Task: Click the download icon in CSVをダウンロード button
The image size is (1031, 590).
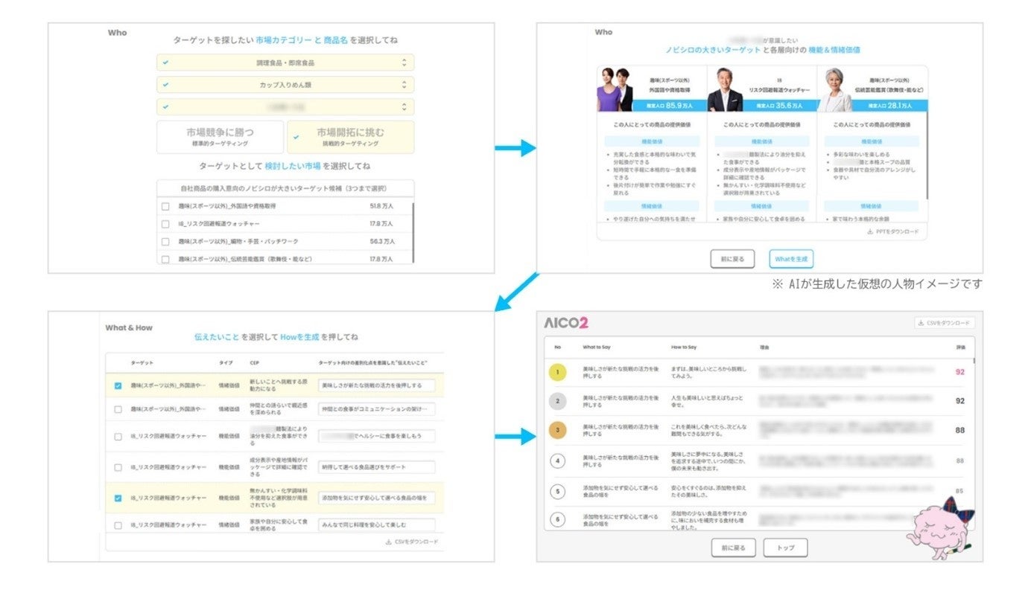Action: click(x=922, y=323)
